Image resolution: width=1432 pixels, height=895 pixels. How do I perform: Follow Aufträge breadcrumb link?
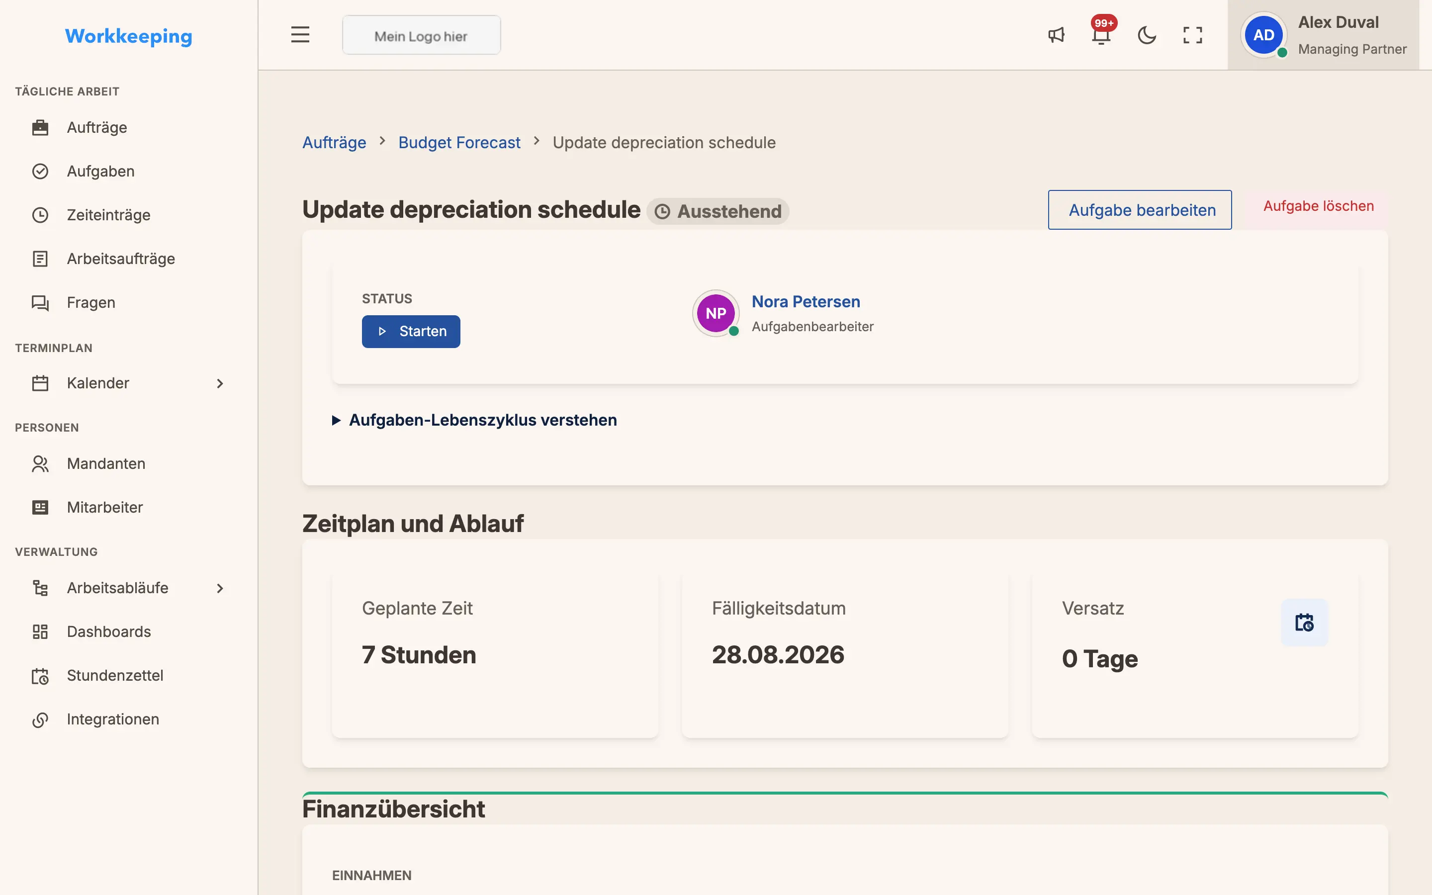point(334,143)
